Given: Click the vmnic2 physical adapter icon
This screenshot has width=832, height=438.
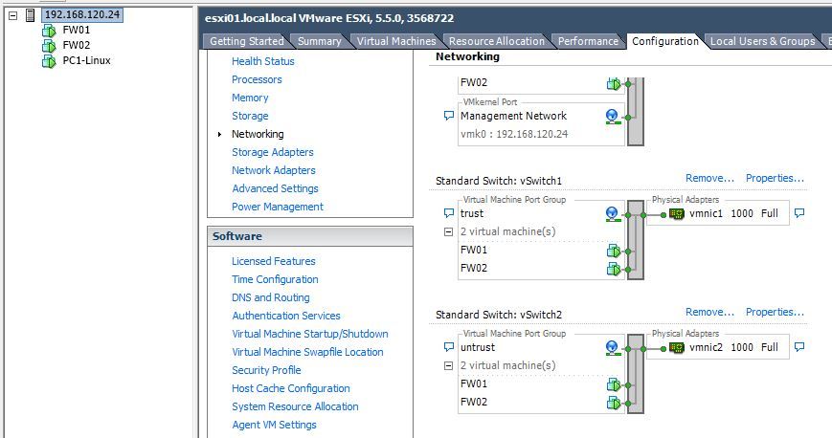Looking at the screenshot, I should pyautogui.click(x=677, y=347).
